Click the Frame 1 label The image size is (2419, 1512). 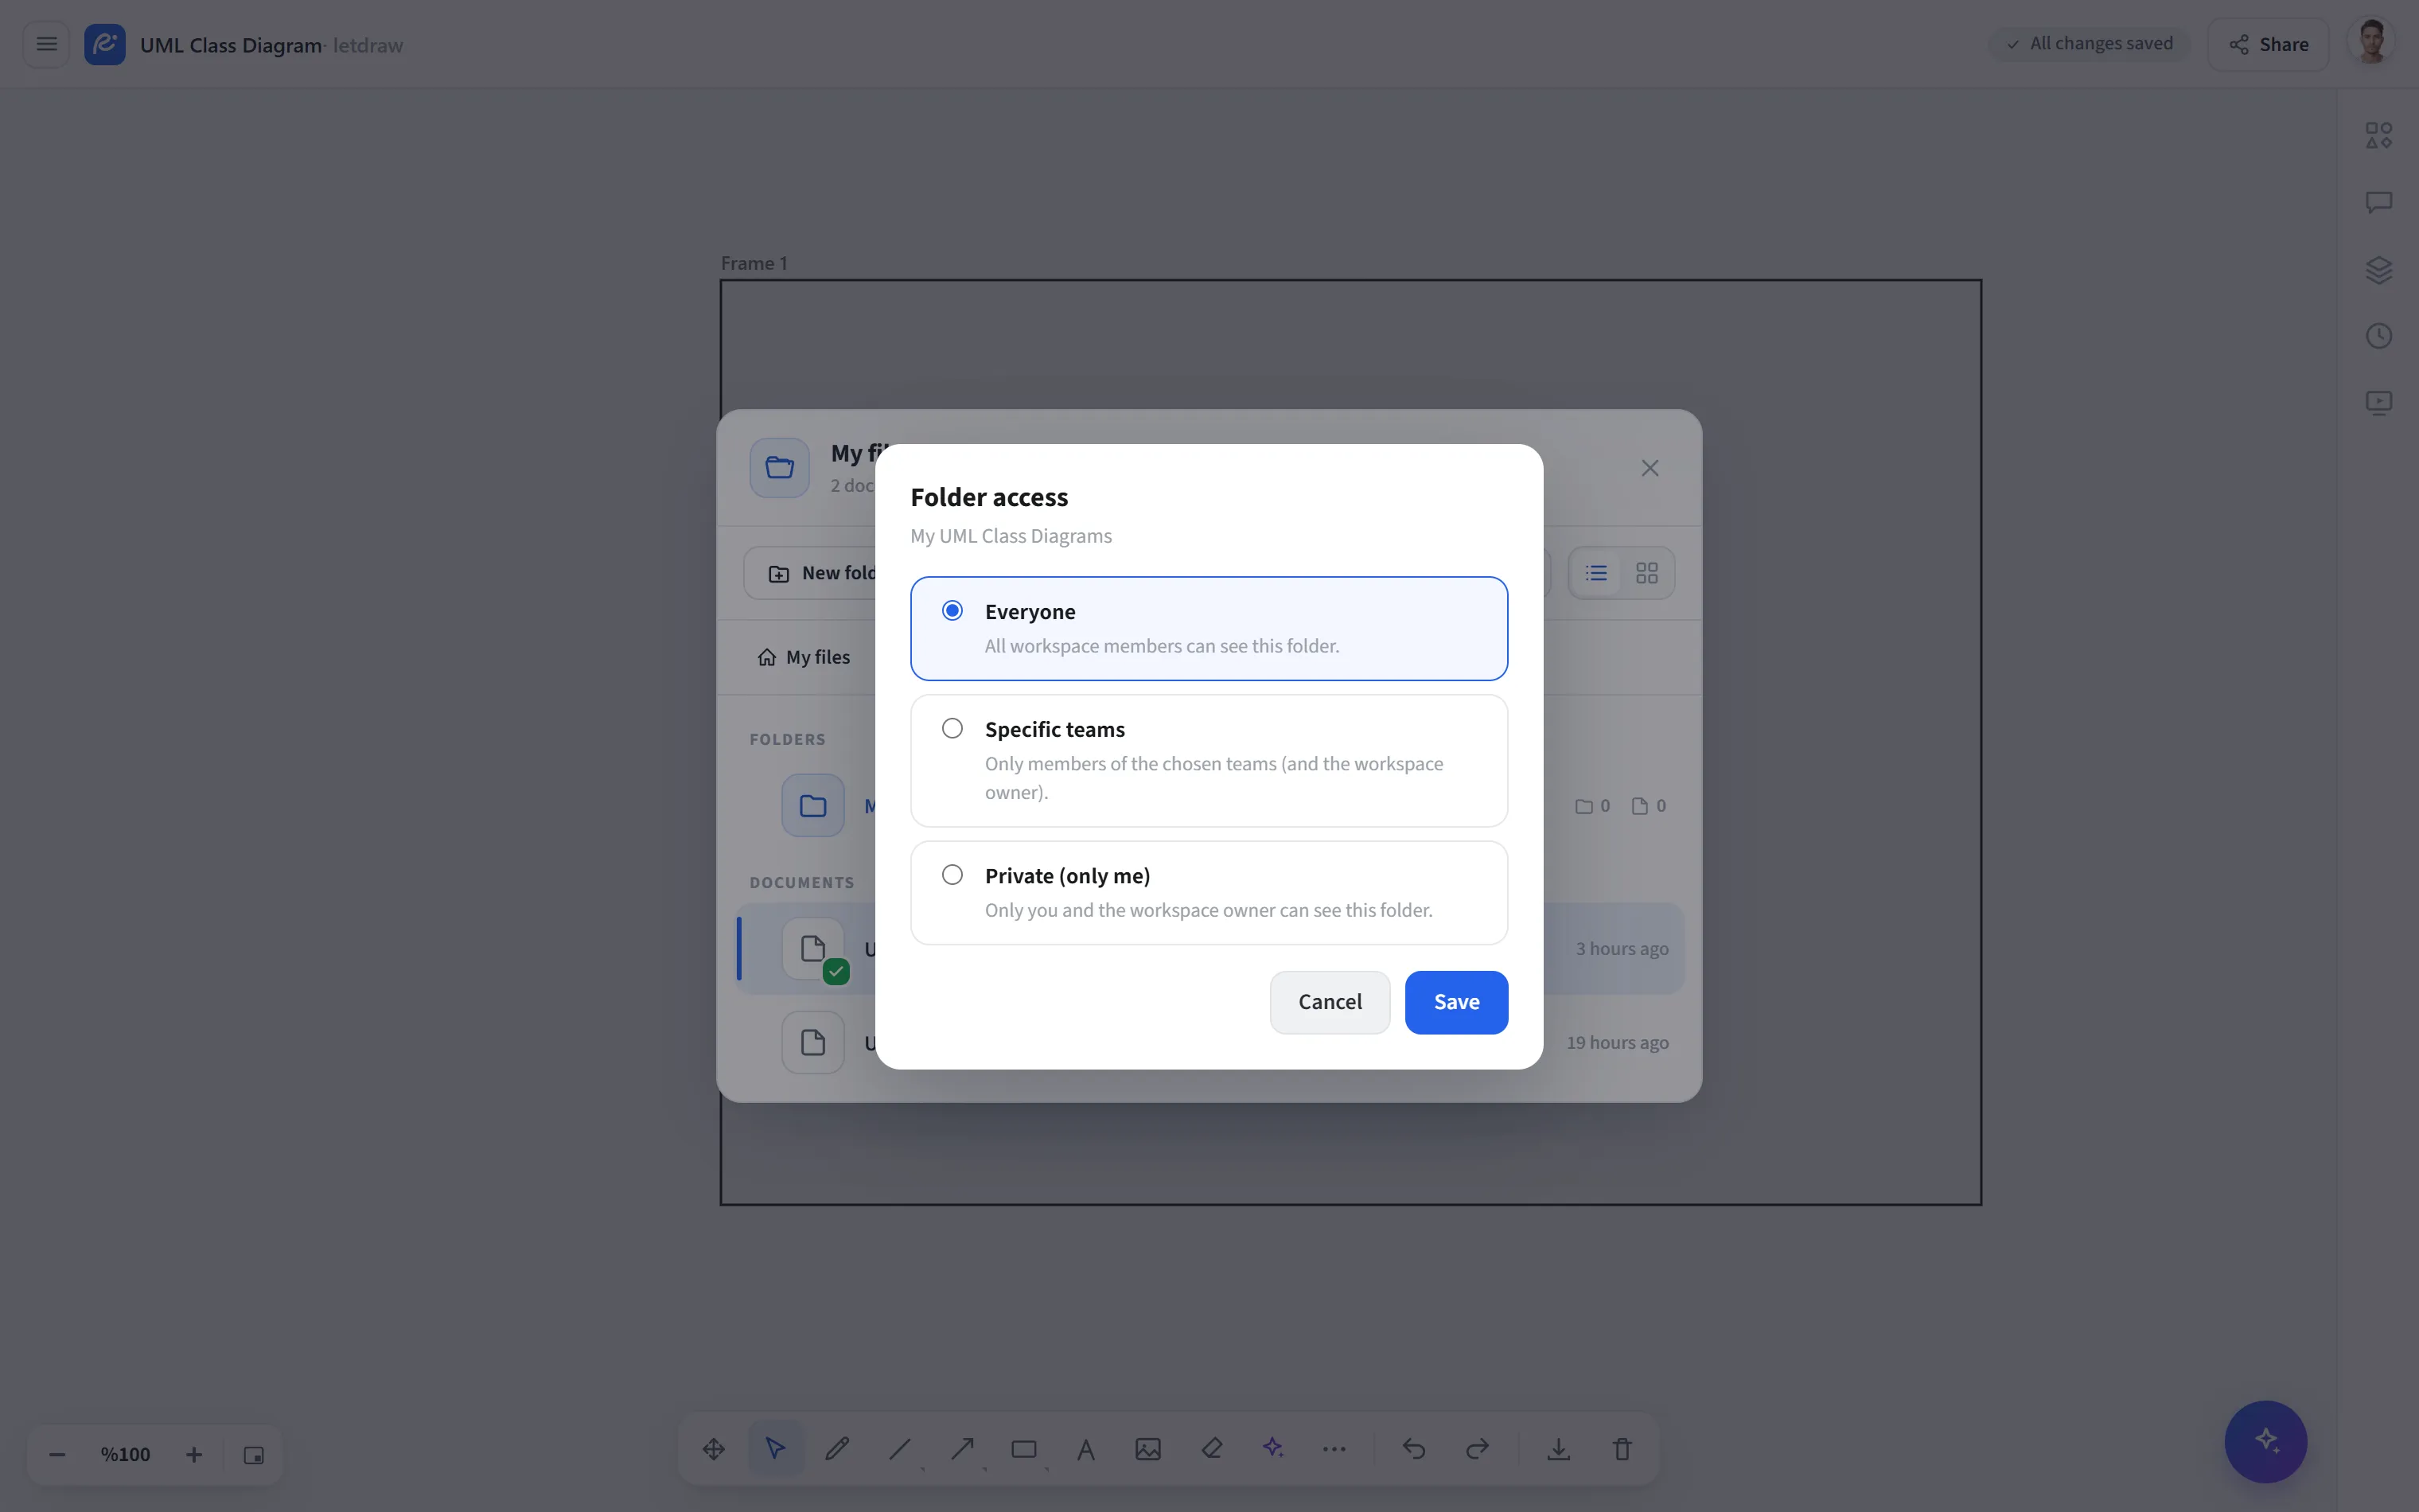(x=754, y=263)
